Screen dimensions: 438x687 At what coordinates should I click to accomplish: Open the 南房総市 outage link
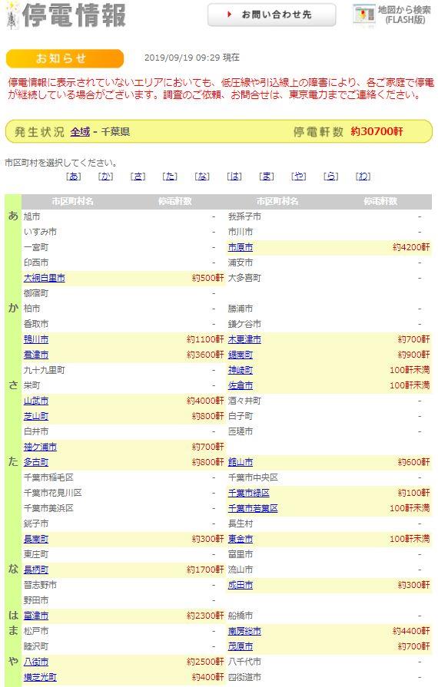[244, 631]
